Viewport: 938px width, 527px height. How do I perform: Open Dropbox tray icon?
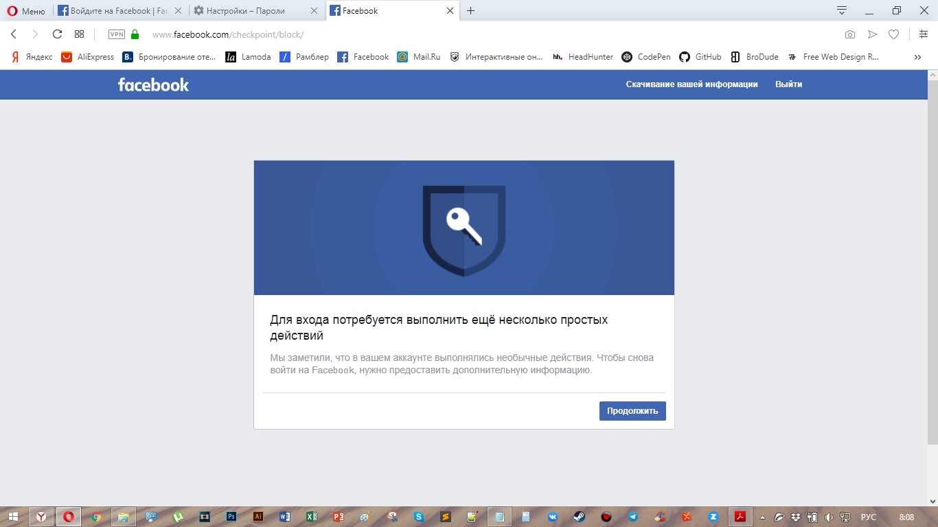coord(796,517)
